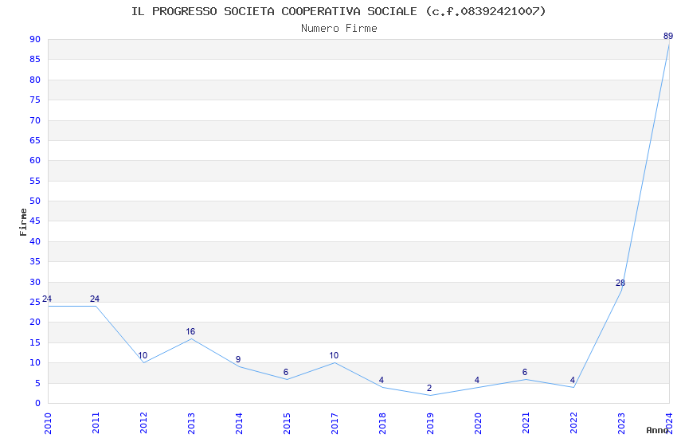Screen dimensions: 677x438
Task: Select the data label 28 at year 2023
Action: pos(620,283)
